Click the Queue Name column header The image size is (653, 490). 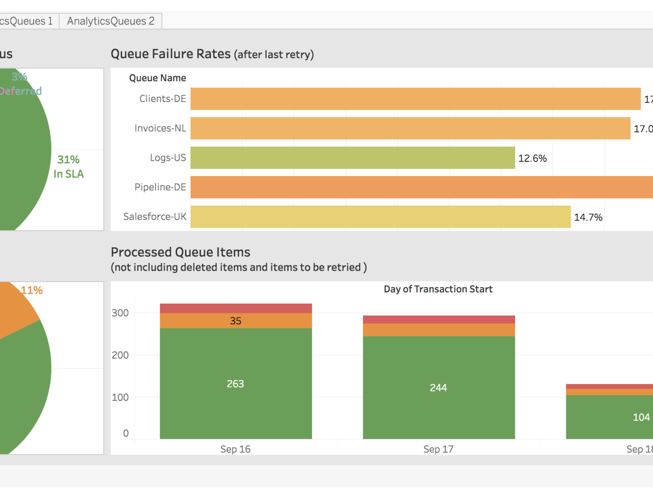pos(157,78)
